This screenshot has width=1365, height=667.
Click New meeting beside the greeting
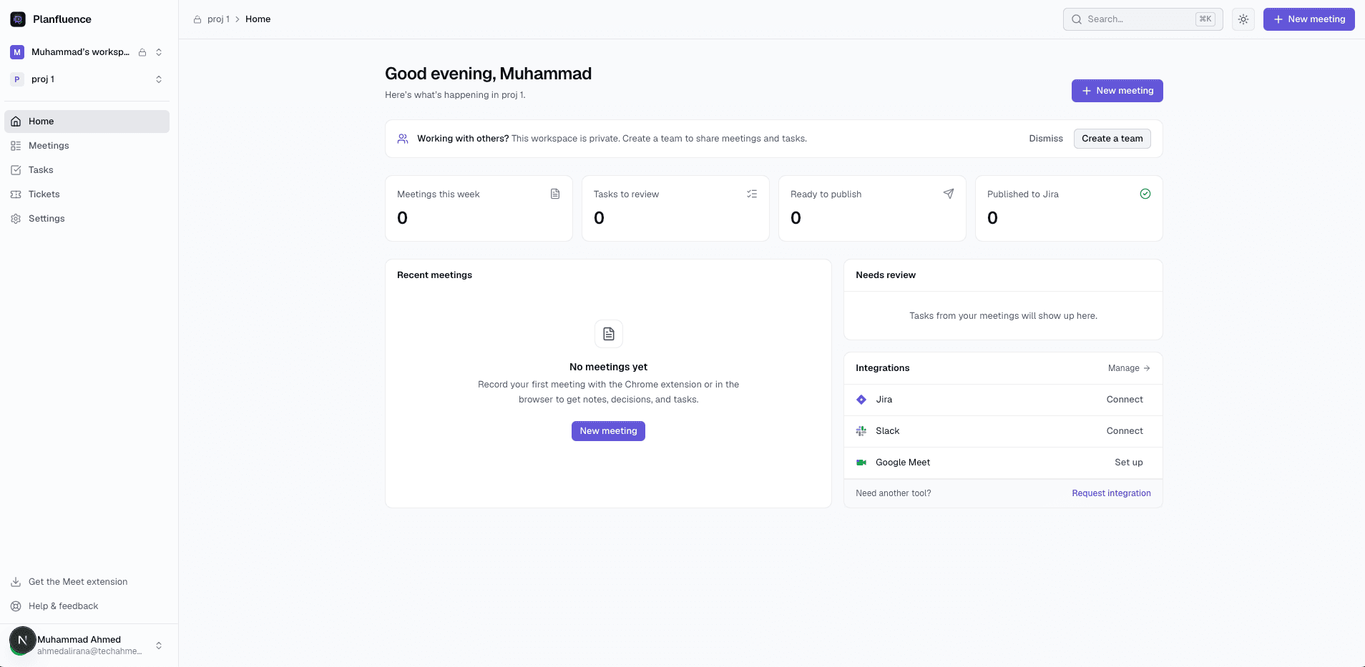click(x=1117, y=91)
